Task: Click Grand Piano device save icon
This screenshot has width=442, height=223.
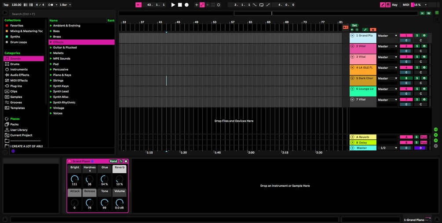Action: pos(126,161)
